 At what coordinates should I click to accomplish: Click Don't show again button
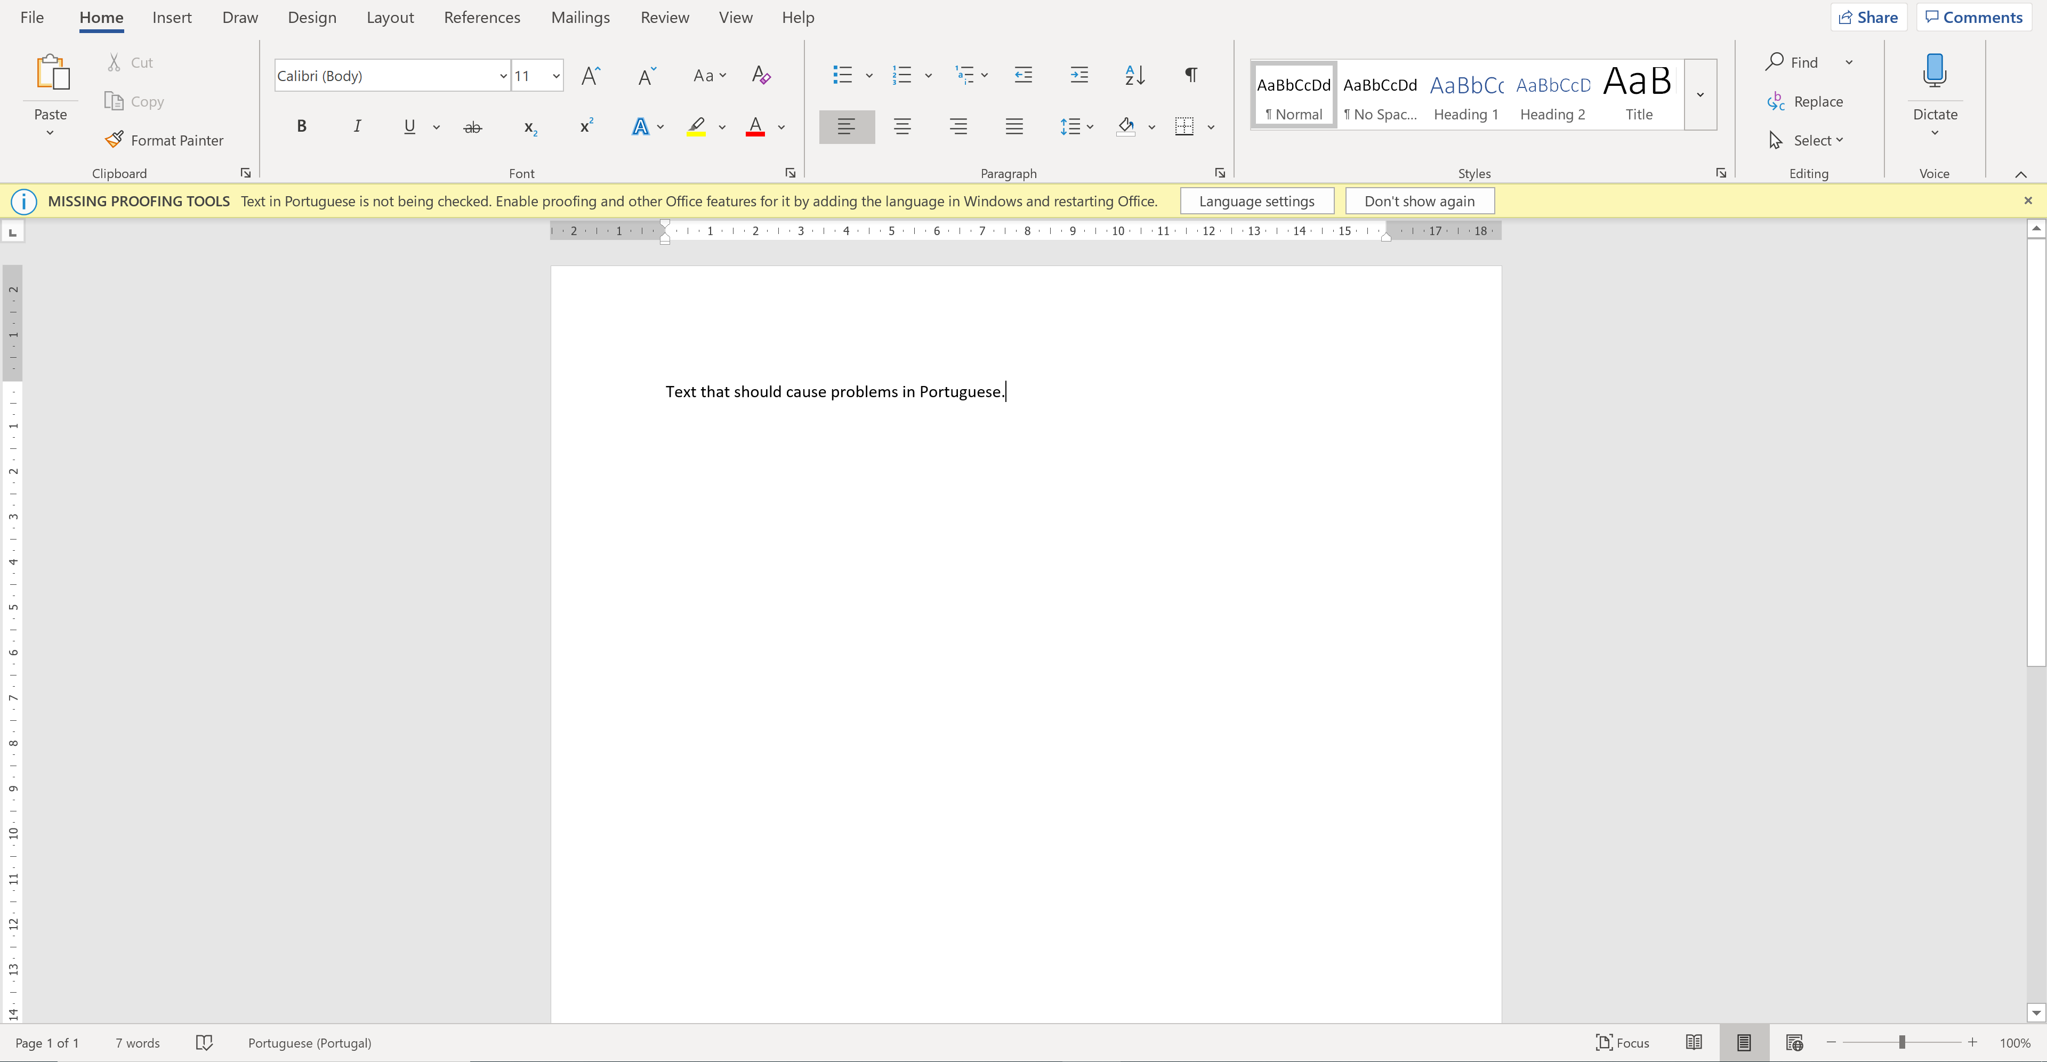tap(1419, 201)
